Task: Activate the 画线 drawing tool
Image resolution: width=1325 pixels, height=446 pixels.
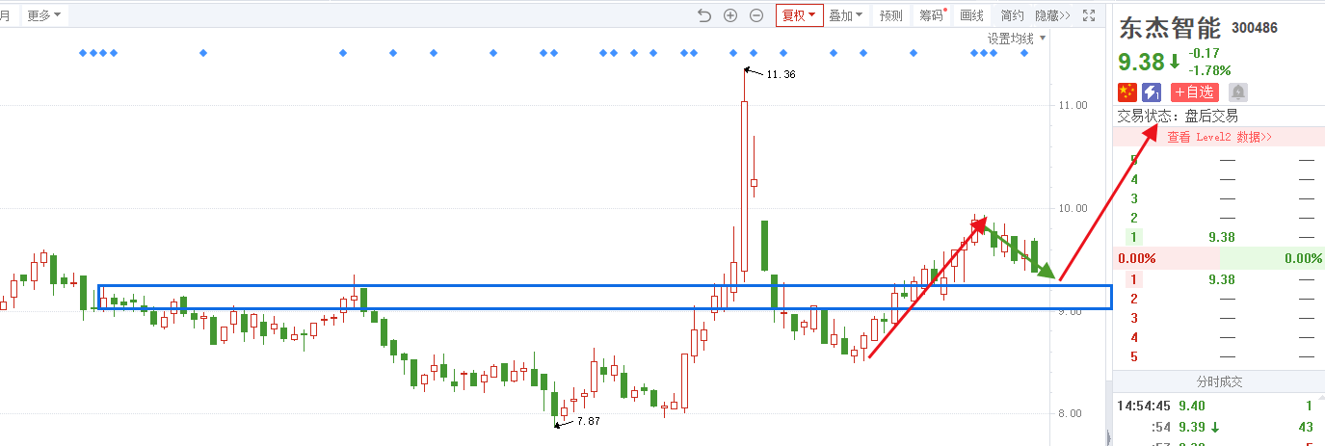Action: pyautogui.click(x=972, y=15)
